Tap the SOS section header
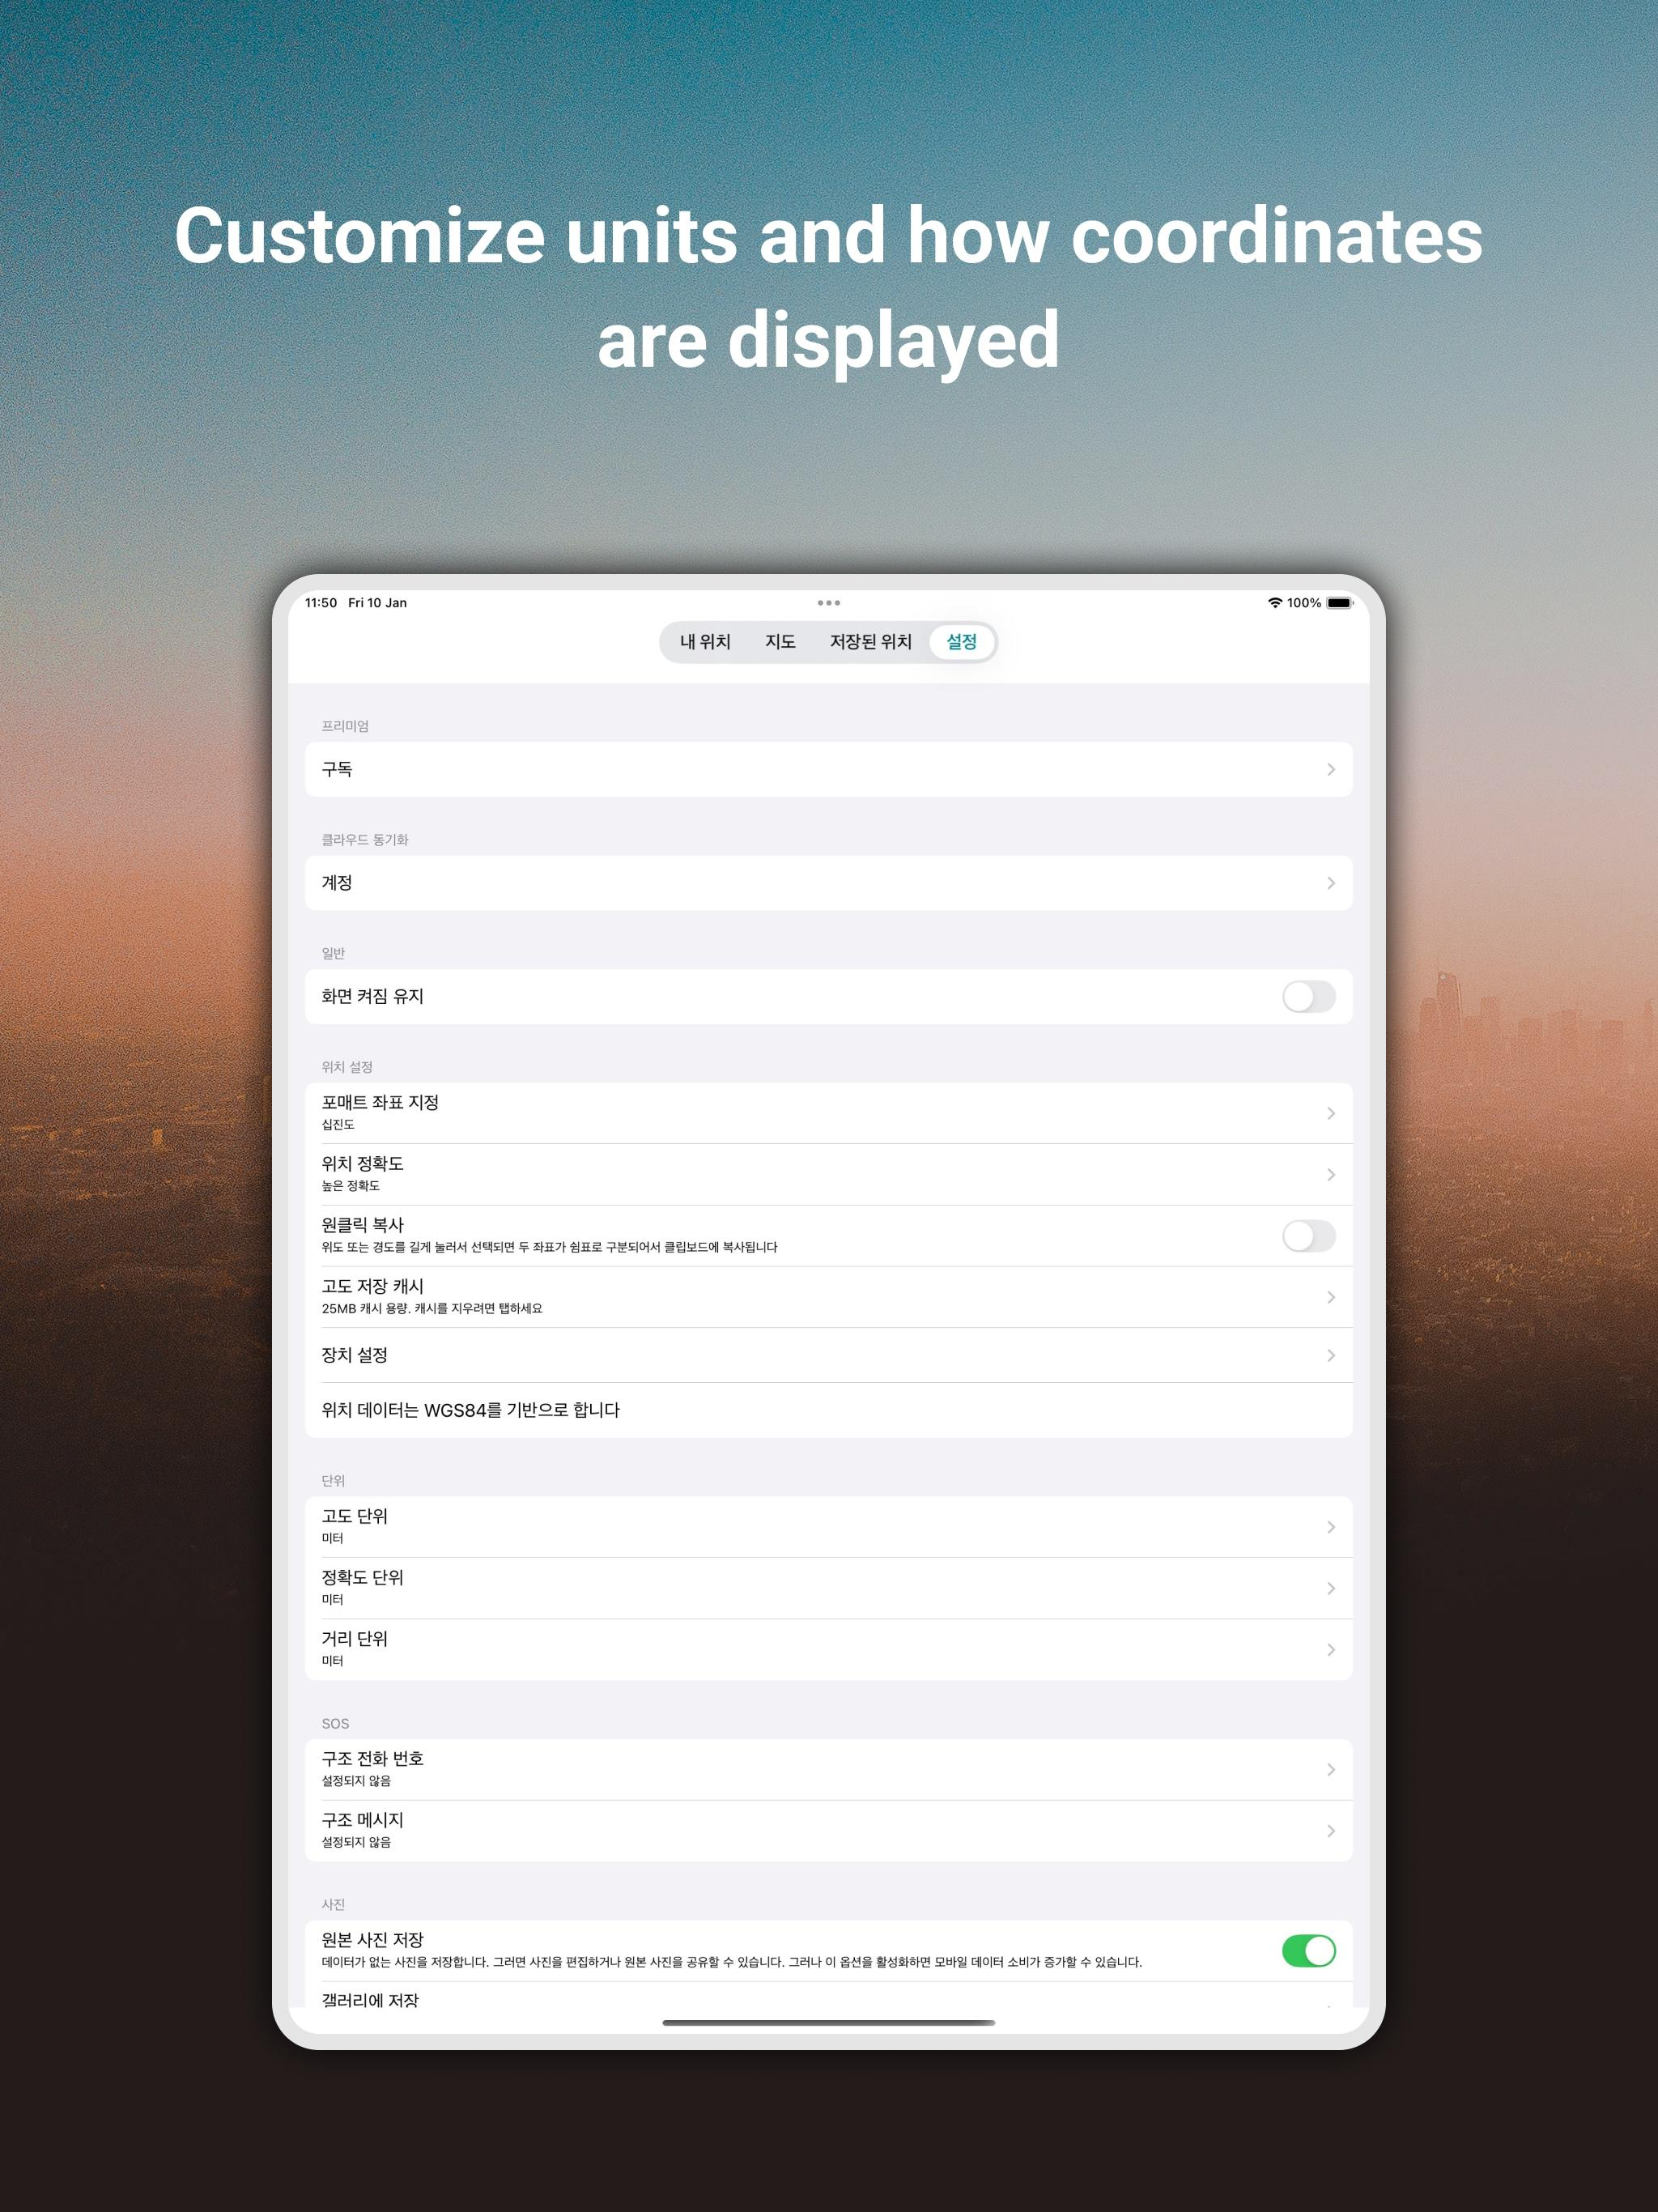The width and height of the screenshot is (1658, 2212). pos(335,1724)
